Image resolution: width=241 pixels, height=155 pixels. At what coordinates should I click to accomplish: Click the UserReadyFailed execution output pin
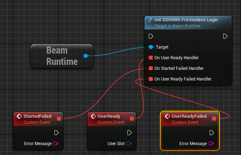pyautogui.click(x=212, y=133)
